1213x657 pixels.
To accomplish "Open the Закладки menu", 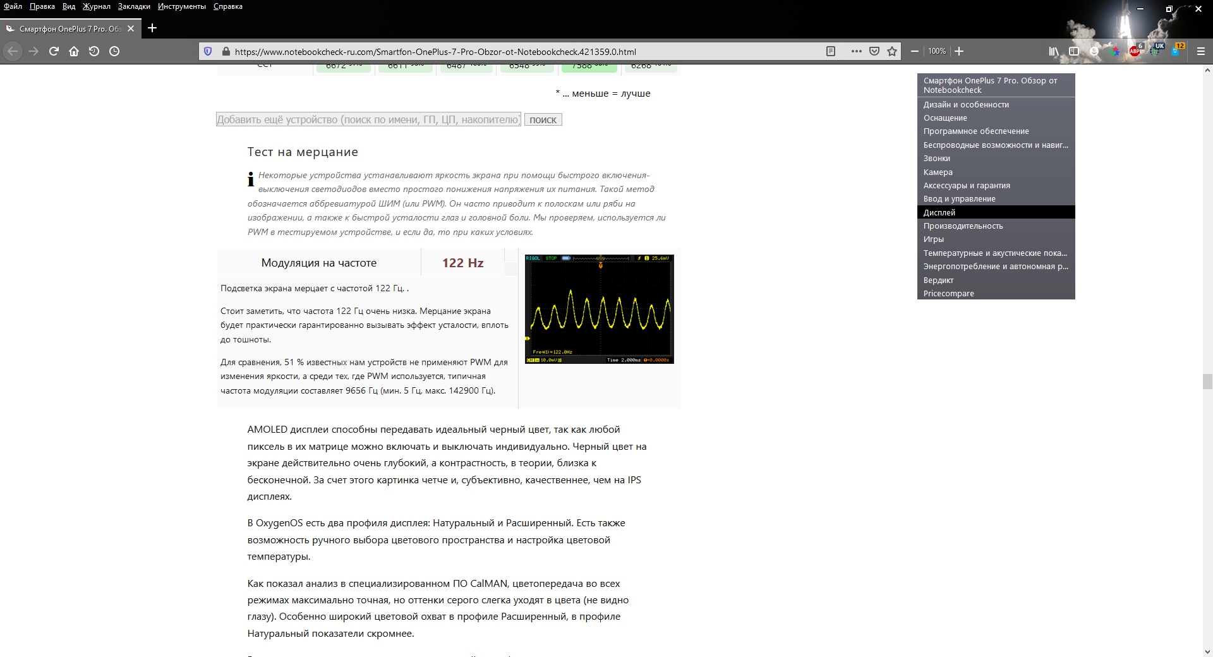I will click(134, 6).
